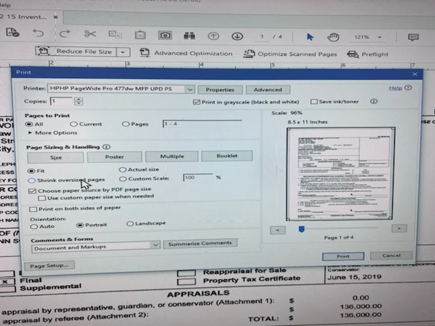Open the zoom level 121% dropdown
Viewport: 435px width, 326px height.
click(379, 37)
